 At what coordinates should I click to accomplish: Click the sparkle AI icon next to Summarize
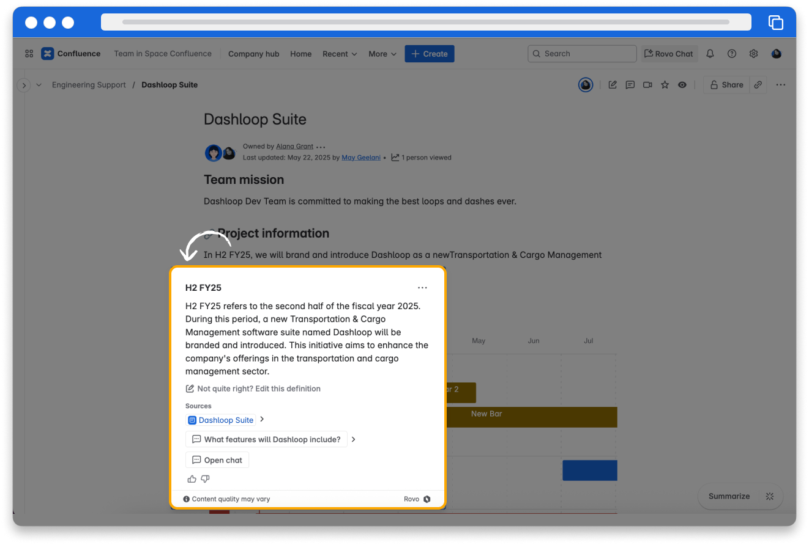pyautogui.click(x=770, y=496)
